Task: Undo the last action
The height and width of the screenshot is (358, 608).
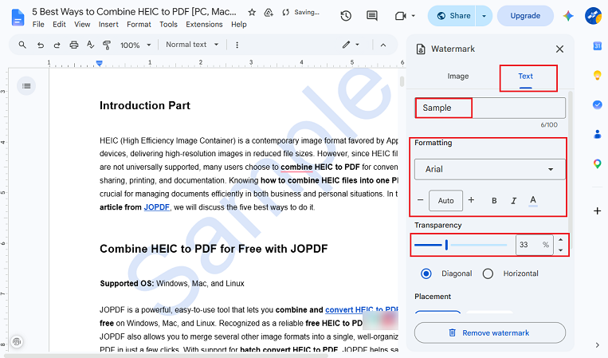Action: point(41,45)
